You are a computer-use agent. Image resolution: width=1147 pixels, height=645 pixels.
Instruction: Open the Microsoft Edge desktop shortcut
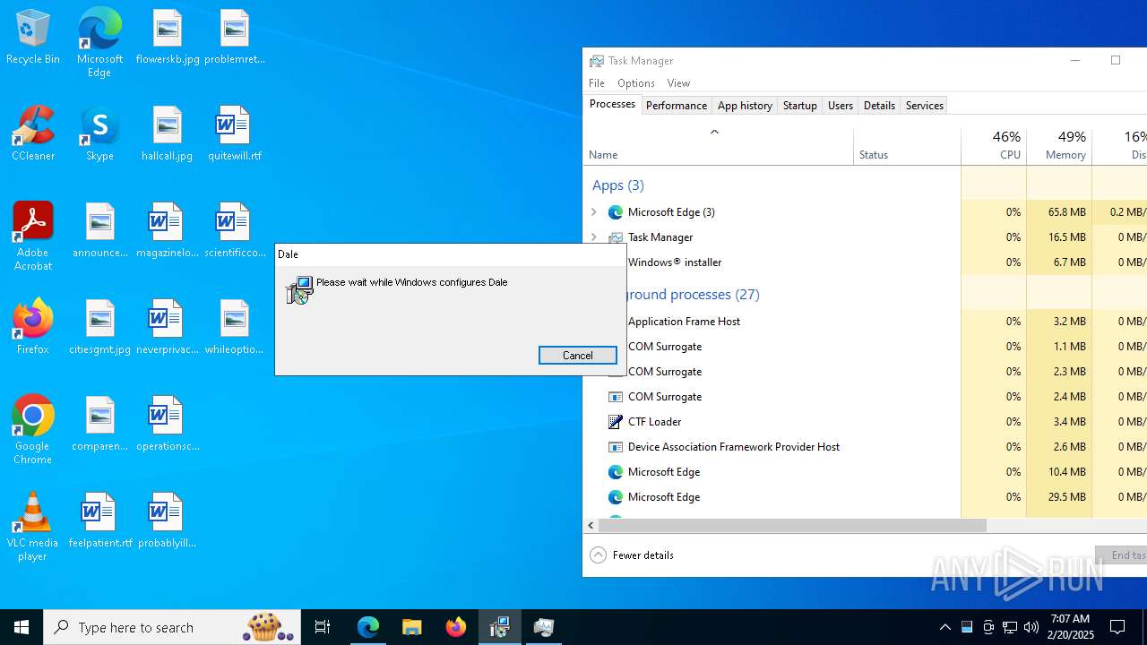99,42
